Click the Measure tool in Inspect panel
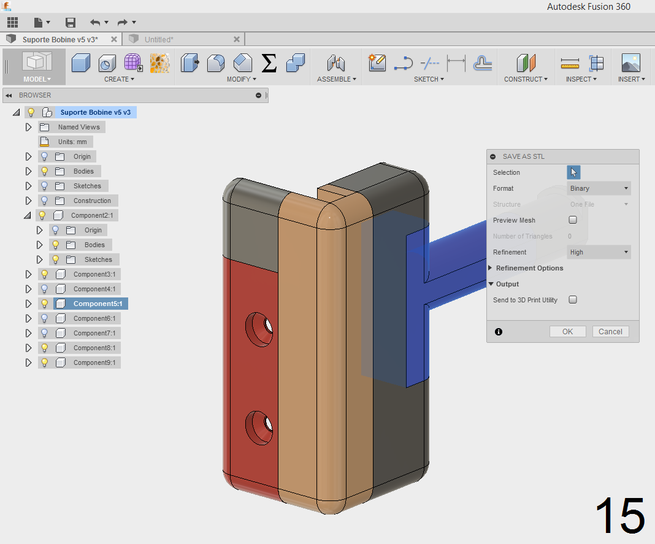This screenshot has width=655, height=544. click(570, 63)
